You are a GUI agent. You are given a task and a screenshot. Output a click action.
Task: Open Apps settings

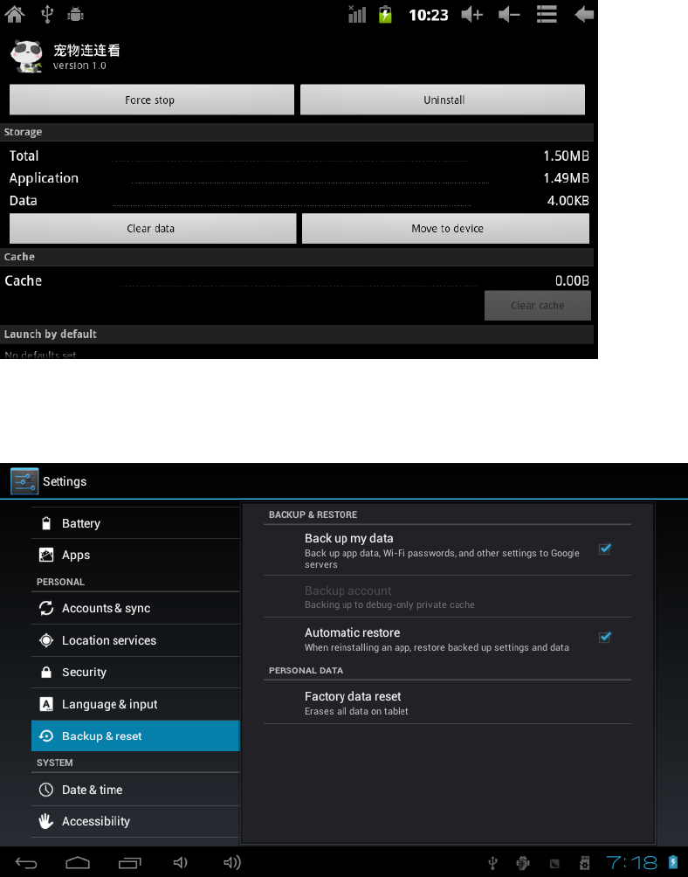pyautogui.click(x=135, y=555)
